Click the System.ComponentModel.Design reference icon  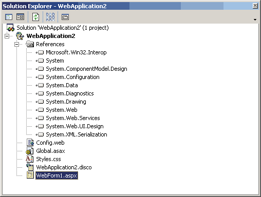tap(40, 69)
